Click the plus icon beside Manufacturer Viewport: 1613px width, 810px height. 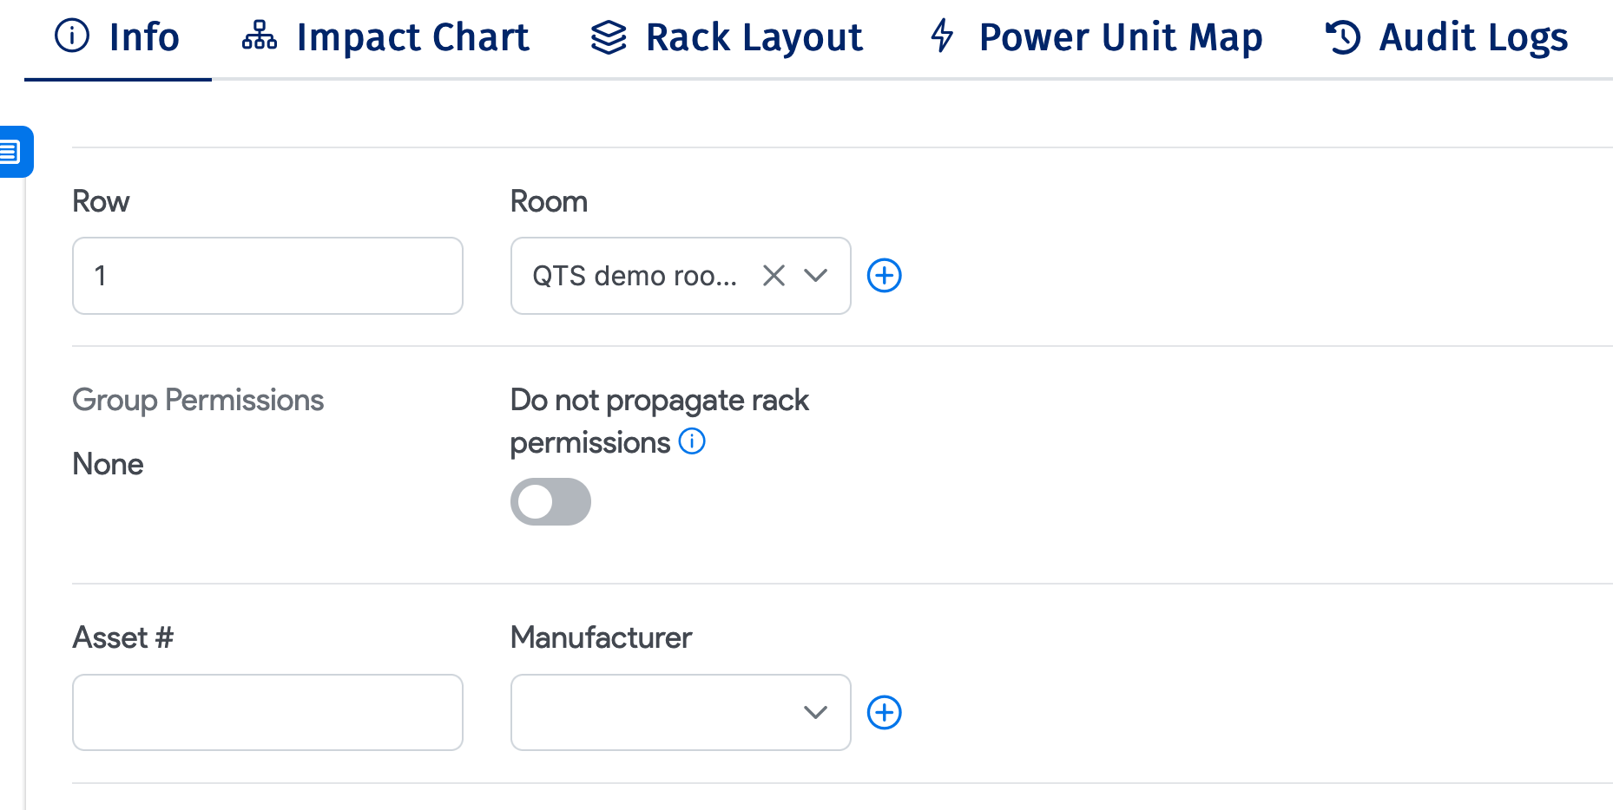(x=884, y=712)
